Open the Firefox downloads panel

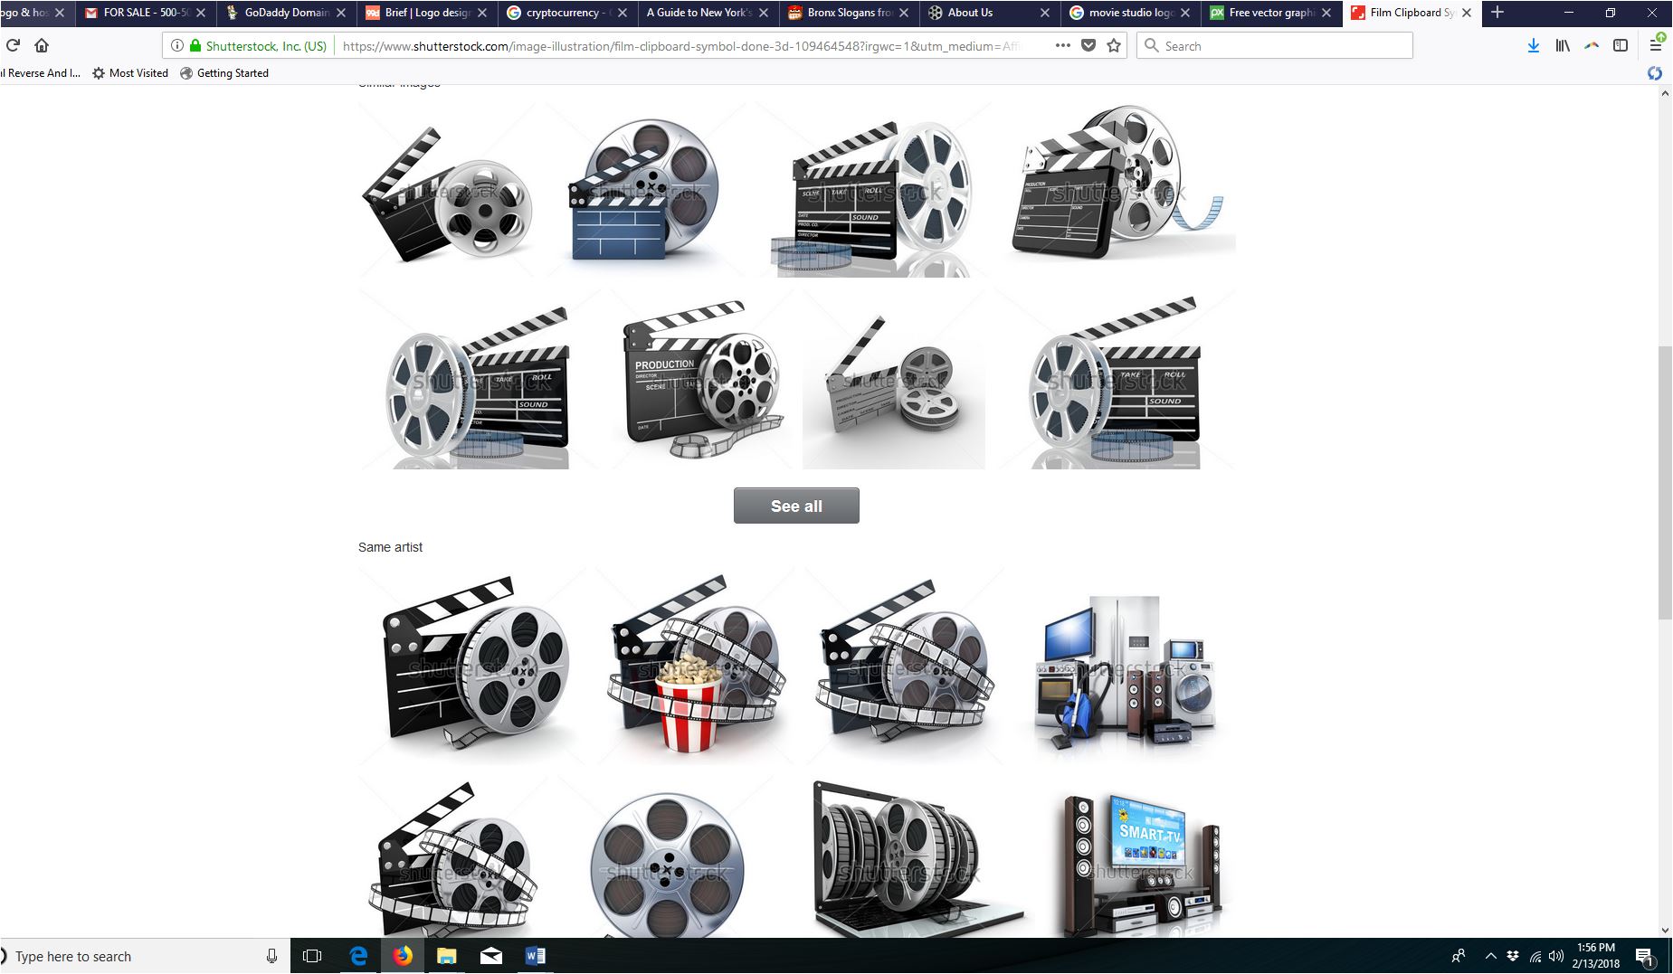point(1534,46)
